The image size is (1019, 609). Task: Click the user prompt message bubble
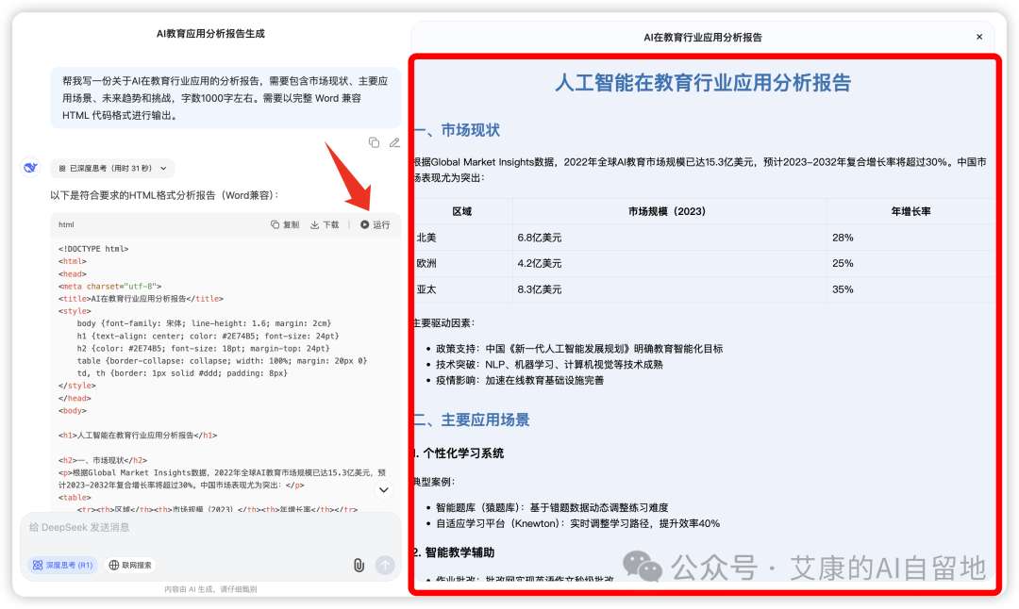[226, 98]
